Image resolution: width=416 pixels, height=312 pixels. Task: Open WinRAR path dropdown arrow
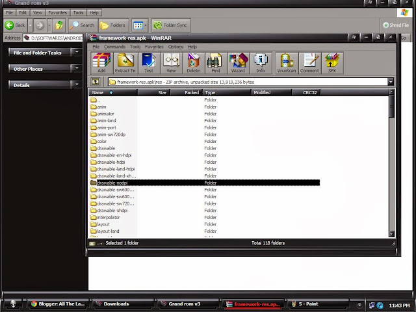390,82
